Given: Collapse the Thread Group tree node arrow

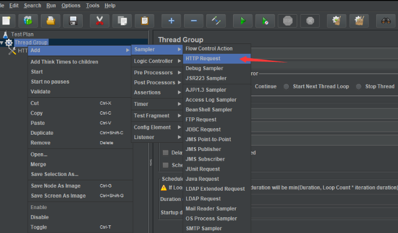Looking at the screenshot, I should tap(2, 43).
